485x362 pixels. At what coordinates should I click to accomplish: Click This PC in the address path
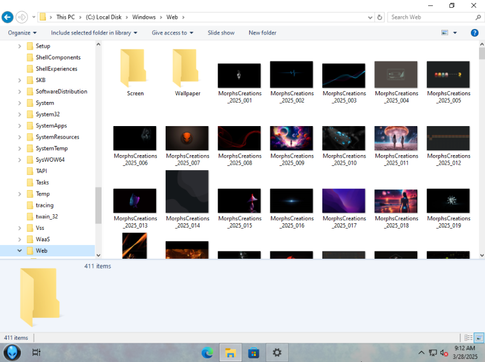click(x=65, y=17)
